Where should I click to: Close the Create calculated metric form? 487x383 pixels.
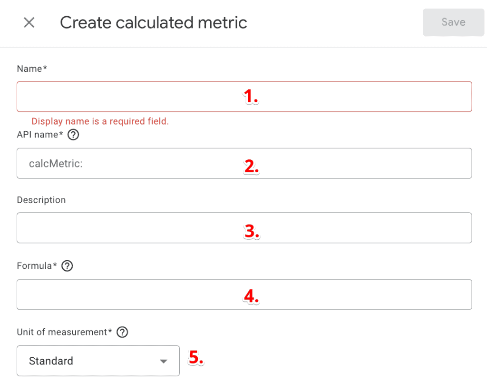[x=29, y=22]
